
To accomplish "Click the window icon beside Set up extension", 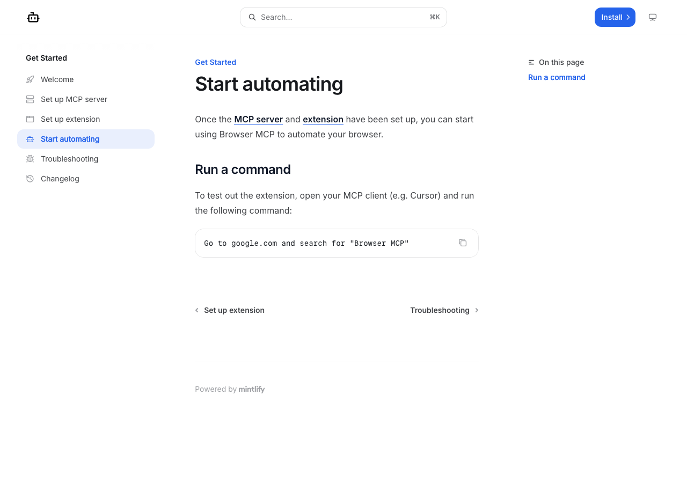I will 30,119.
